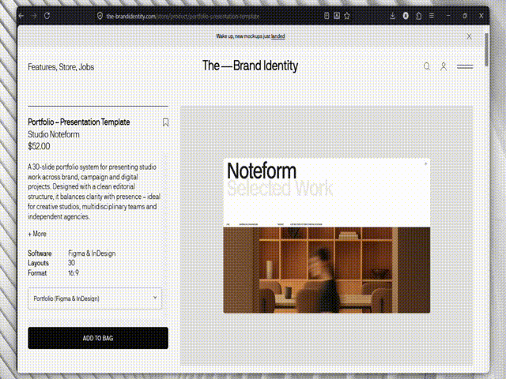Dismiss the new mockups announcement banner

coord(469,36)
